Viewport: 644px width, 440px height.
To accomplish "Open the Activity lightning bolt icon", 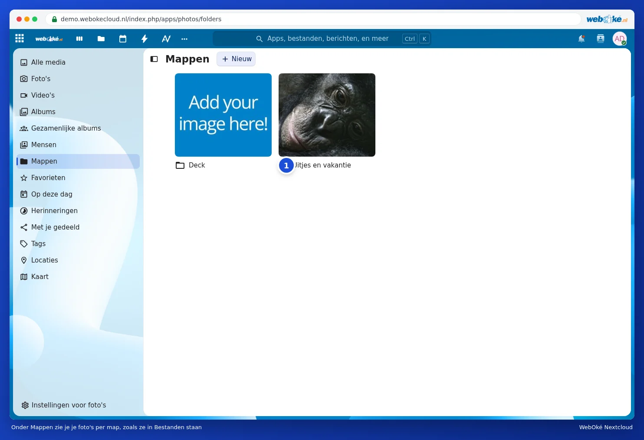I will pyautogui.click(x=145, y=39).
